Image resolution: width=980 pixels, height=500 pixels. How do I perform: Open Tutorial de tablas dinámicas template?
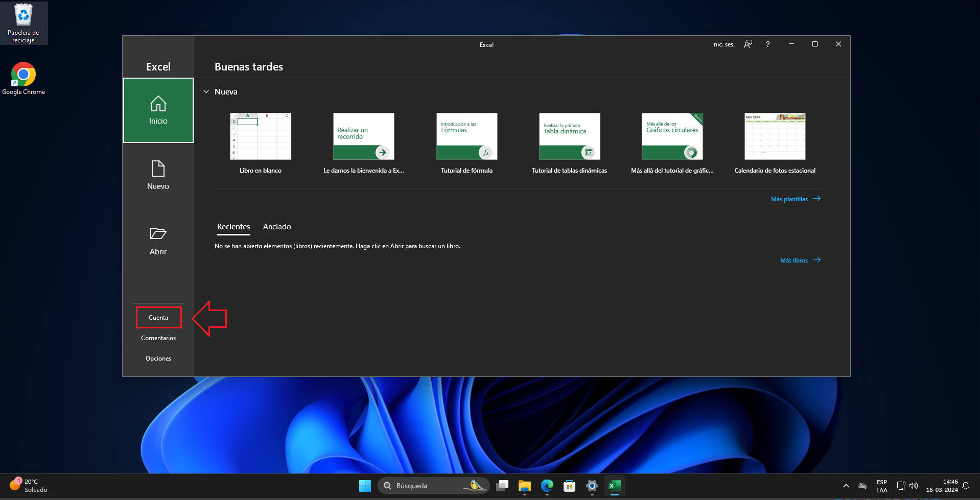click(569, 144)
